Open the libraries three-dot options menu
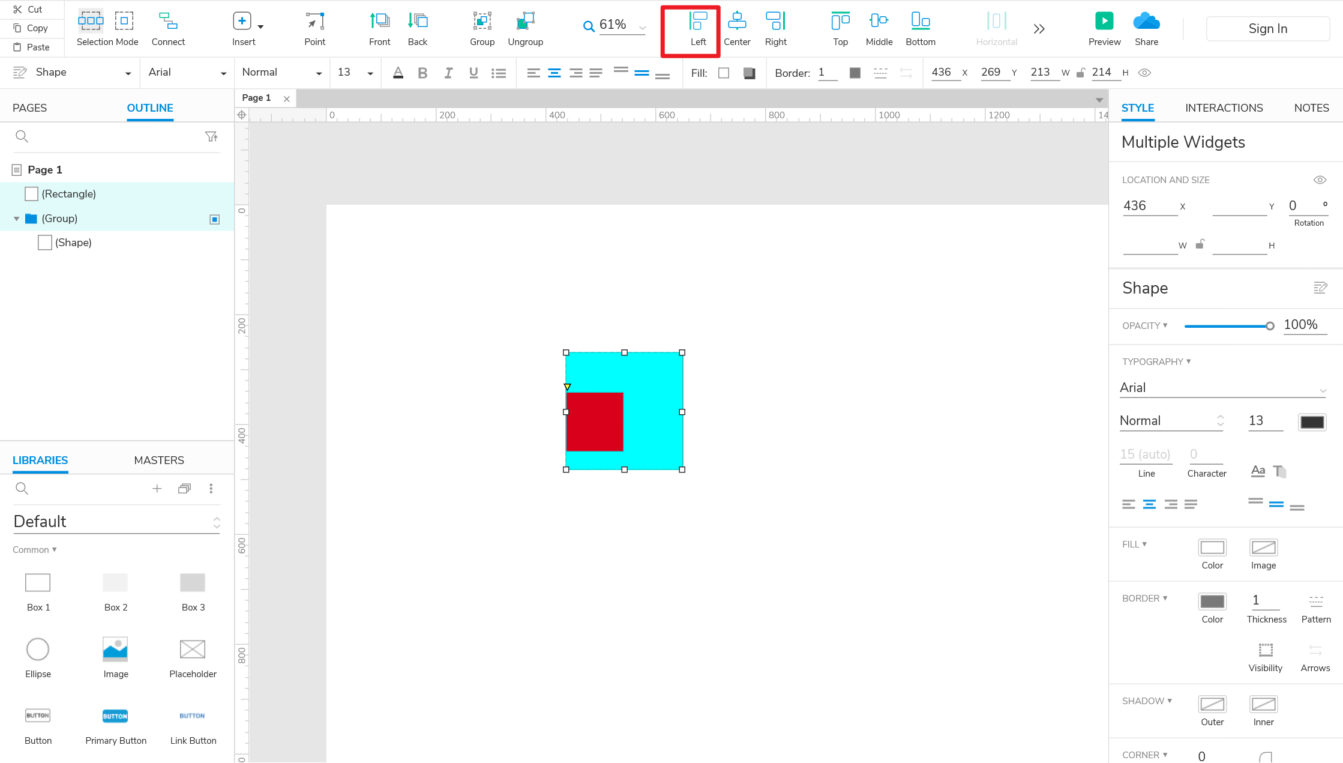 point(211,489)
